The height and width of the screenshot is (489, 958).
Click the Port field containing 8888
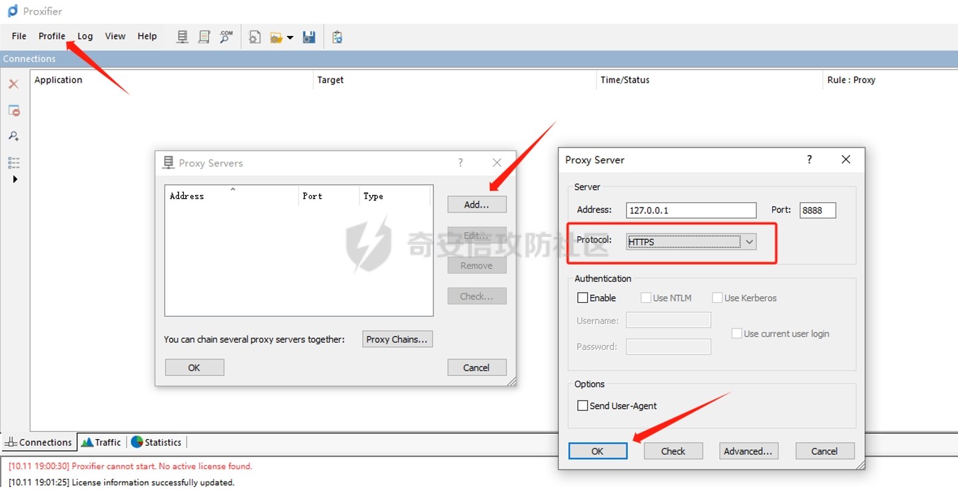(x=818, y=210)
